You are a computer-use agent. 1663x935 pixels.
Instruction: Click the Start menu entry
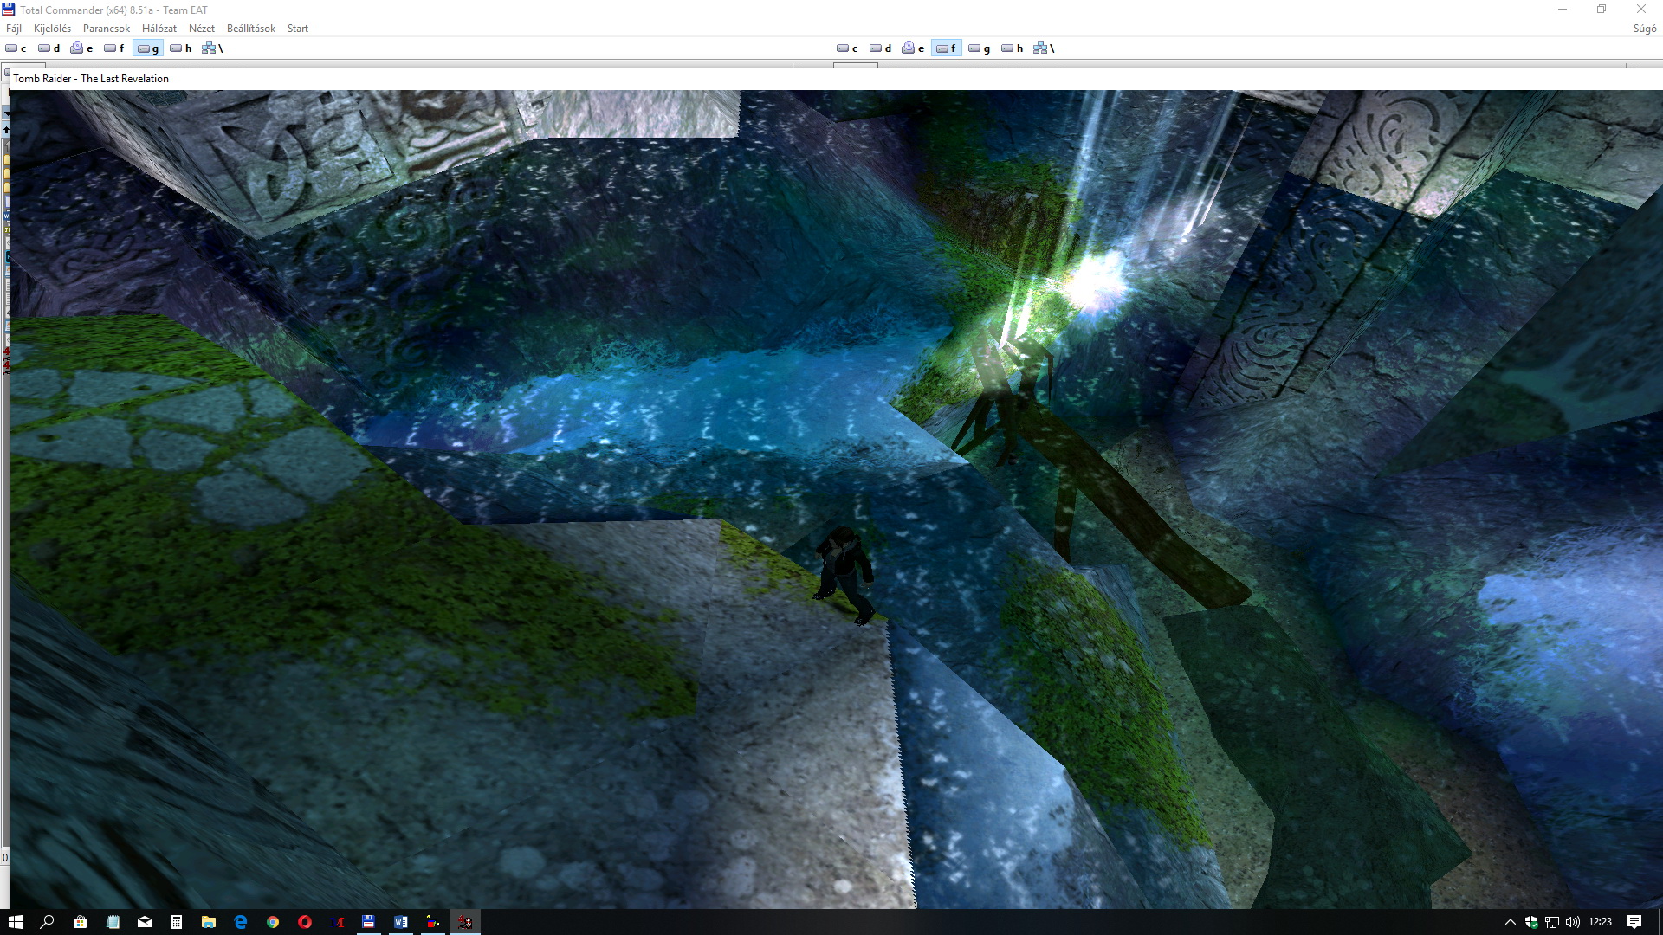point(297,29)
